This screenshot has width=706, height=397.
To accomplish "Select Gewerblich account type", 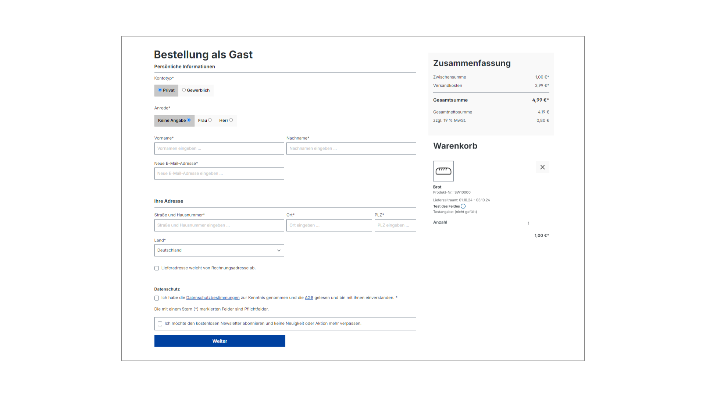I will click(x=196, y=90).
